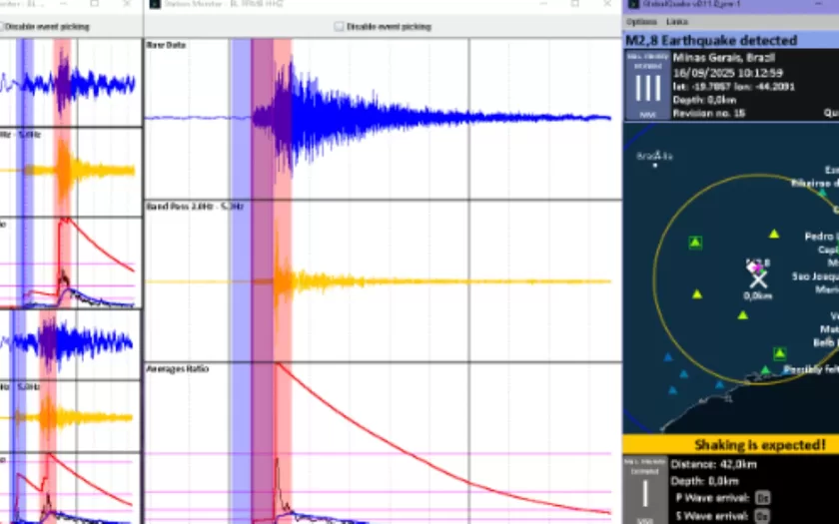The width and height of the screenshot is (839, 524).
Task: Click the yellow station triangle directly south of epicenter
Action: 743,315
